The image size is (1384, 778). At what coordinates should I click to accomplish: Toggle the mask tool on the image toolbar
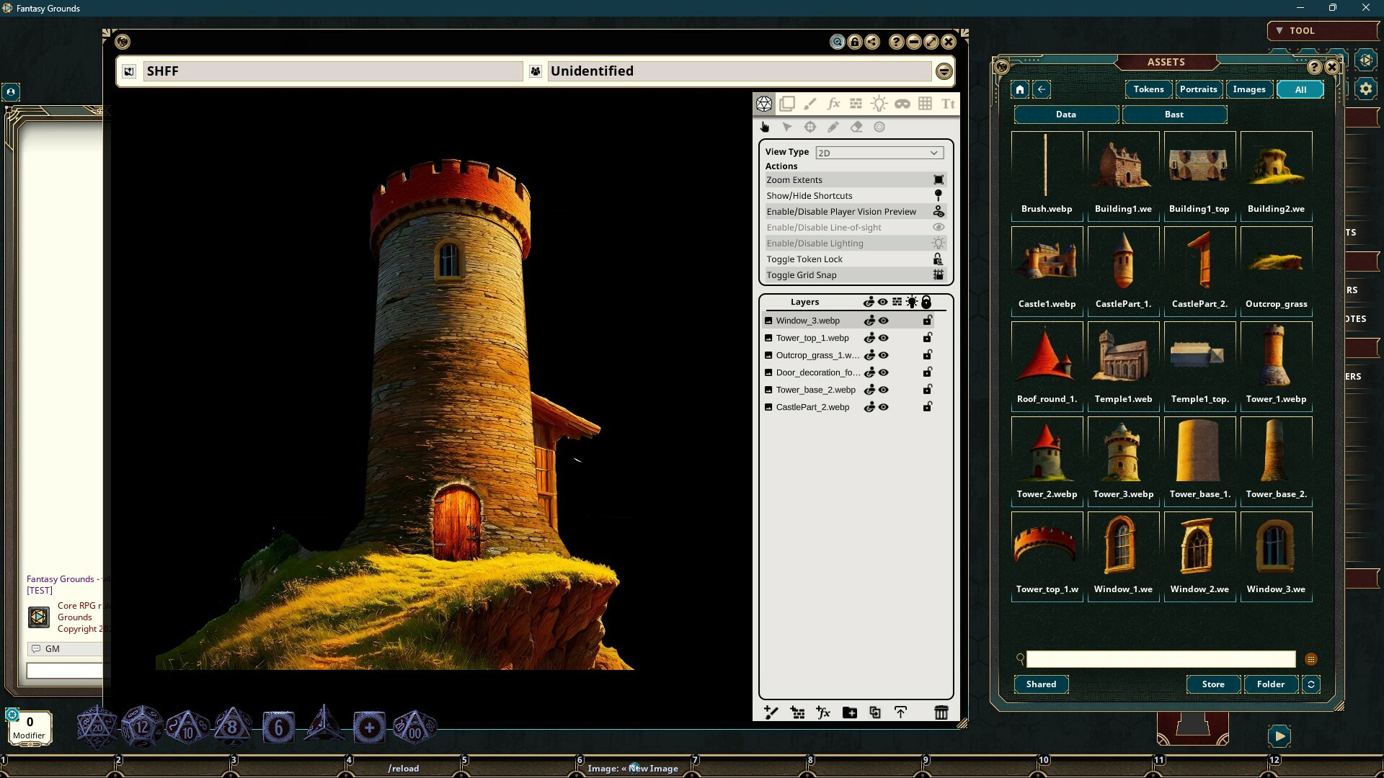pyautogui.click(x=902, y=103)
